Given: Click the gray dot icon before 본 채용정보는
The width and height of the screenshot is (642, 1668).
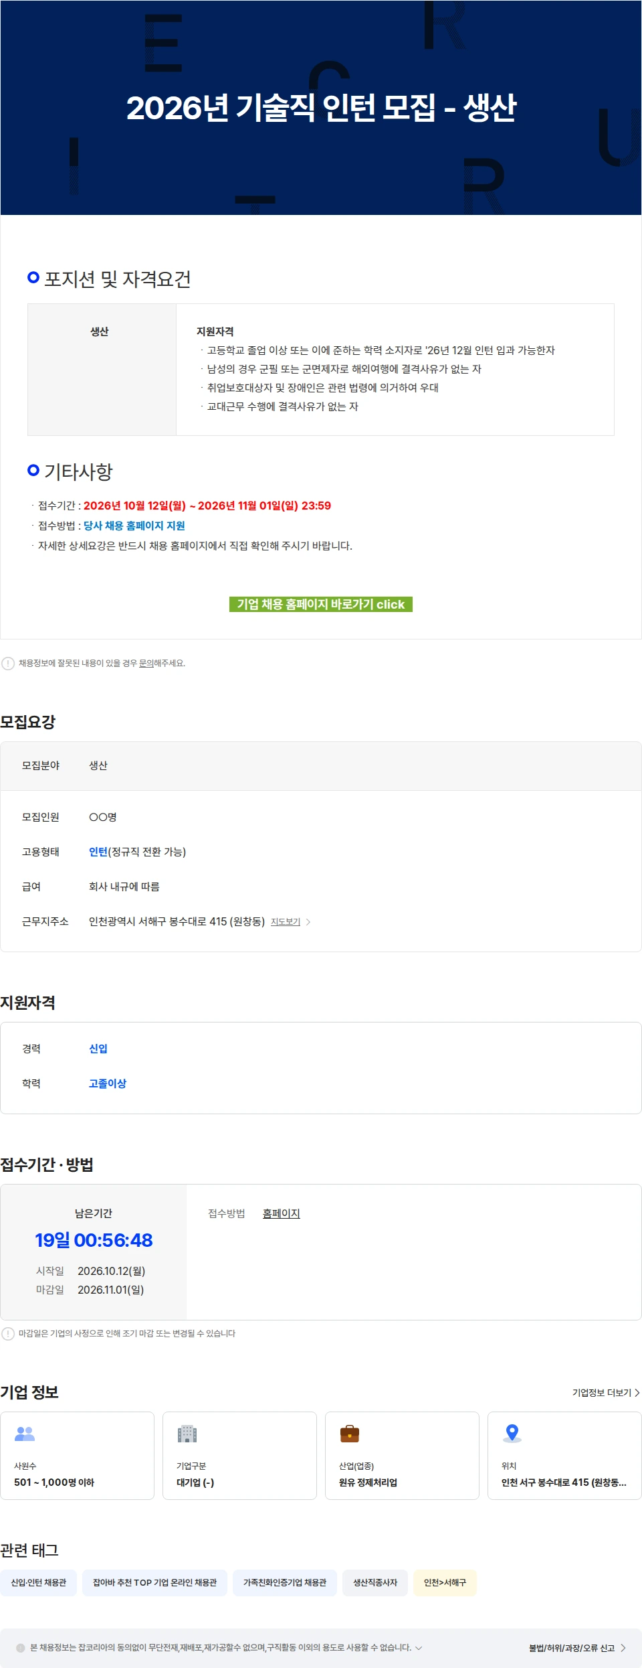Looking at the screenshot, I should (21, 1648).
